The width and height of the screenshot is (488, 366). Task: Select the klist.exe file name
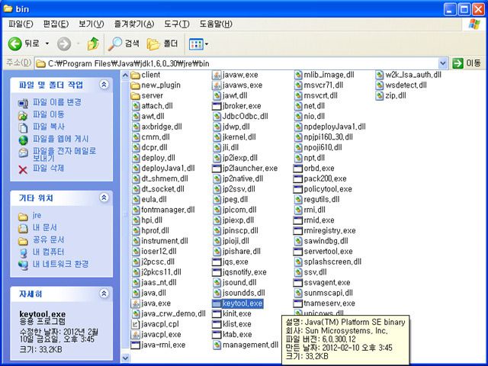(237, 324)
